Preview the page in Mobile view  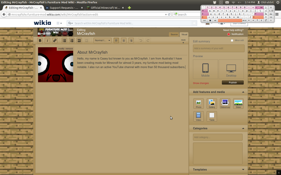205,69
